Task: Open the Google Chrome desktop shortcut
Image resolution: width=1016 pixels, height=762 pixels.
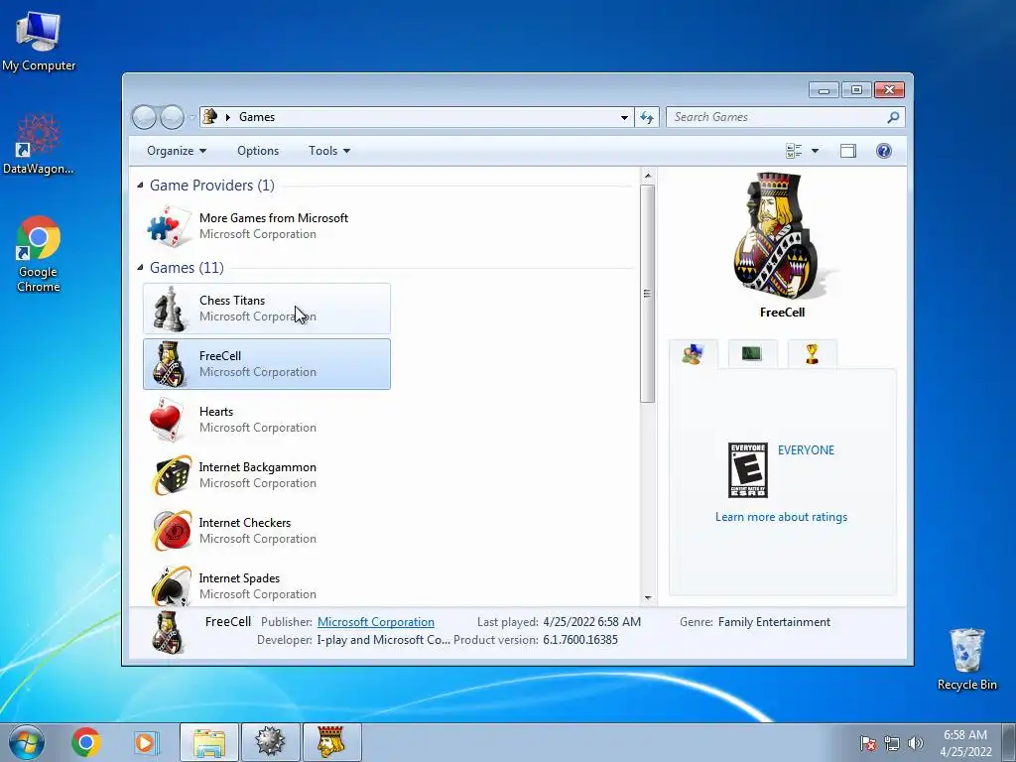Action: (x=39, y=255)
